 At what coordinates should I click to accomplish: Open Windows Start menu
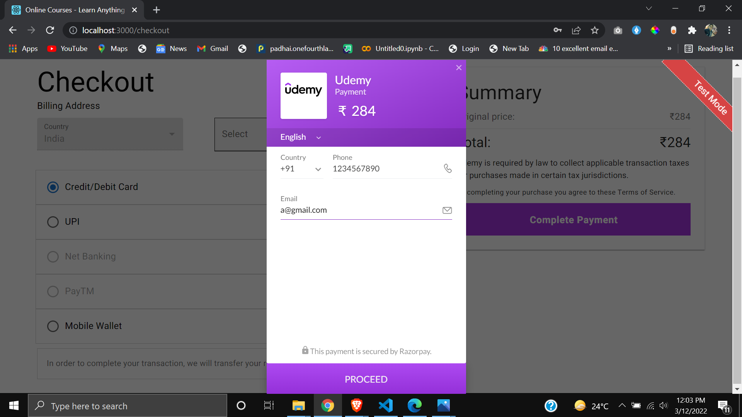coord(14,405)
